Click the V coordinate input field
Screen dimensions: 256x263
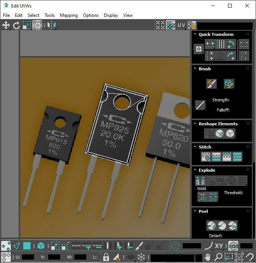(54, 257)
